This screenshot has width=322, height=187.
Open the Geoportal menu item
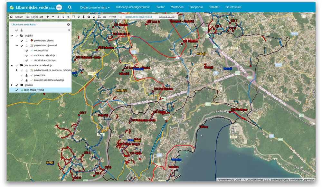(x=196, y=7)
